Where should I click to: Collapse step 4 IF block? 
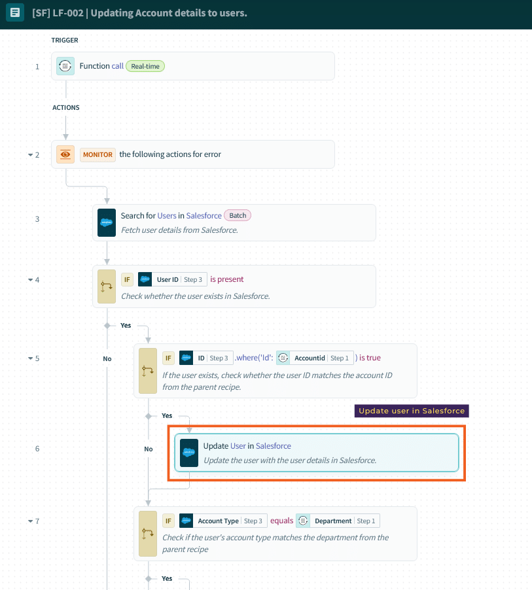click(31, 279)
